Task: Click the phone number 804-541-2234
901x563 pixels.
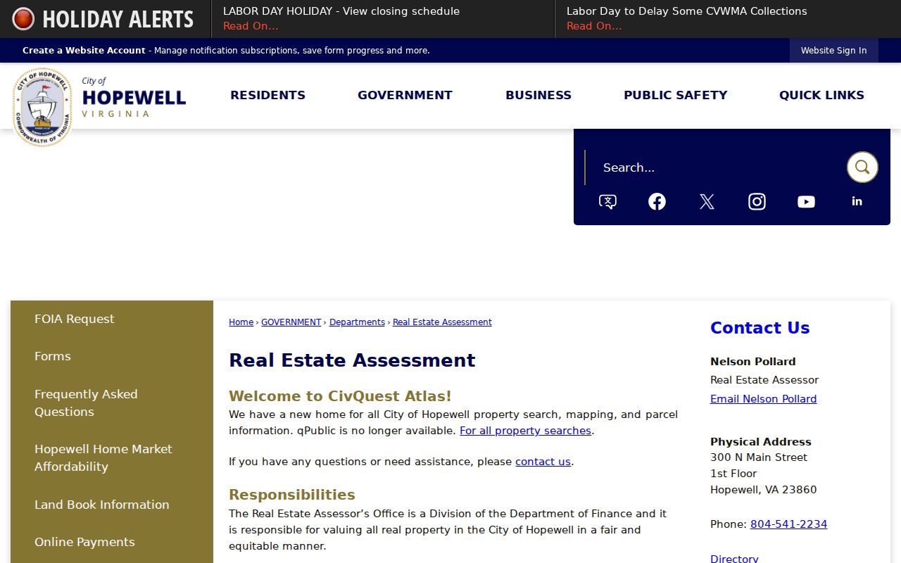Action: [x=788, y=524]
